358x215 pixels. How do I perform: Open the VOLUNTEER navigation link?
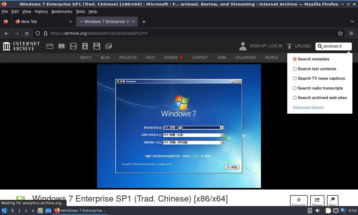pyautogui.click(x=245, y=58)
